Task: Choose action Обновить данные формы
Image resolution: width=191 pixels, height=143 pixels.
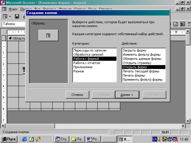Action: [144, 59]
